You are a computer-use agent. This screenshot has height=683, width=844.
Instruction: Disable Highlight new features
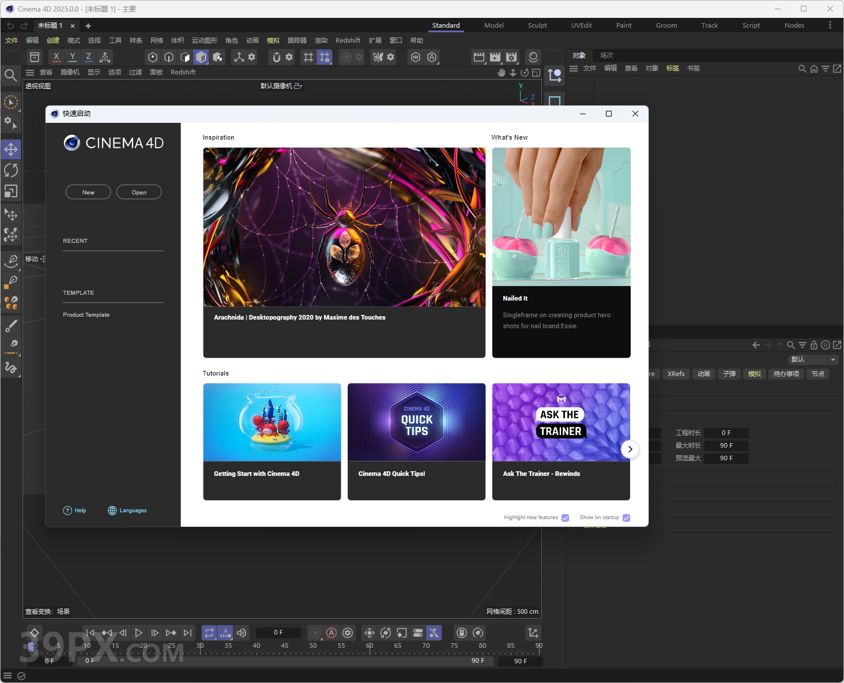[x=565, y=517]
